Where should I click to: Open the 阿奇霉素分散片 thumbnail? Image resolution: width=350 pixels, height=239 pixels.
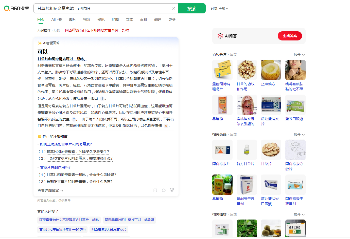(x=295, y=150)
